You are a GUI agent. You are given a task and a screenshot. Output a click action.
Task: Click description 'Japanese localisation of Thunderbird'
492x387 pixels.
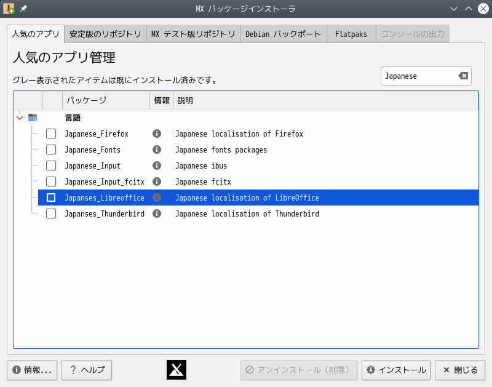(x=247, y=213)
